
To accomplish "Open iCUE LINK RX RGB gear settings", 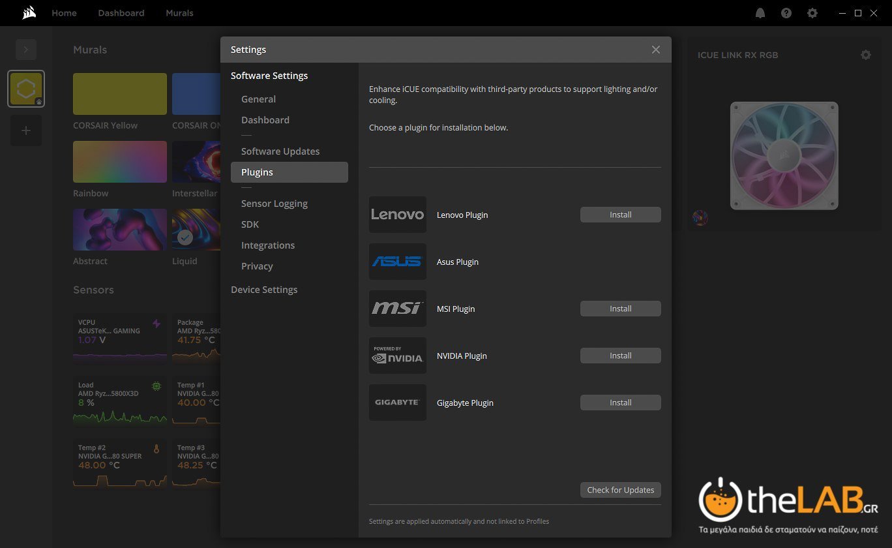I will (x=866, y=55).
